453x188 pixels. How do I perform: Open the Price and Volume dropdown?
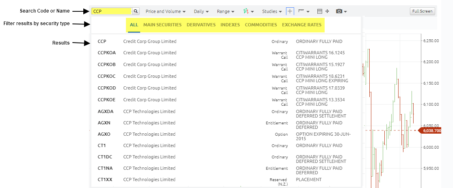165,11
